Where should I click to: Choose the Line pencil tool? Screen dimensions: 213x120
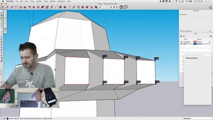12,7
